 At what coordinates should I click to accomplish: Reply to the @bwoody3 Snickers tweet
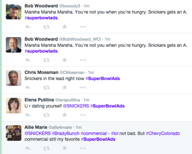[28, 27]
